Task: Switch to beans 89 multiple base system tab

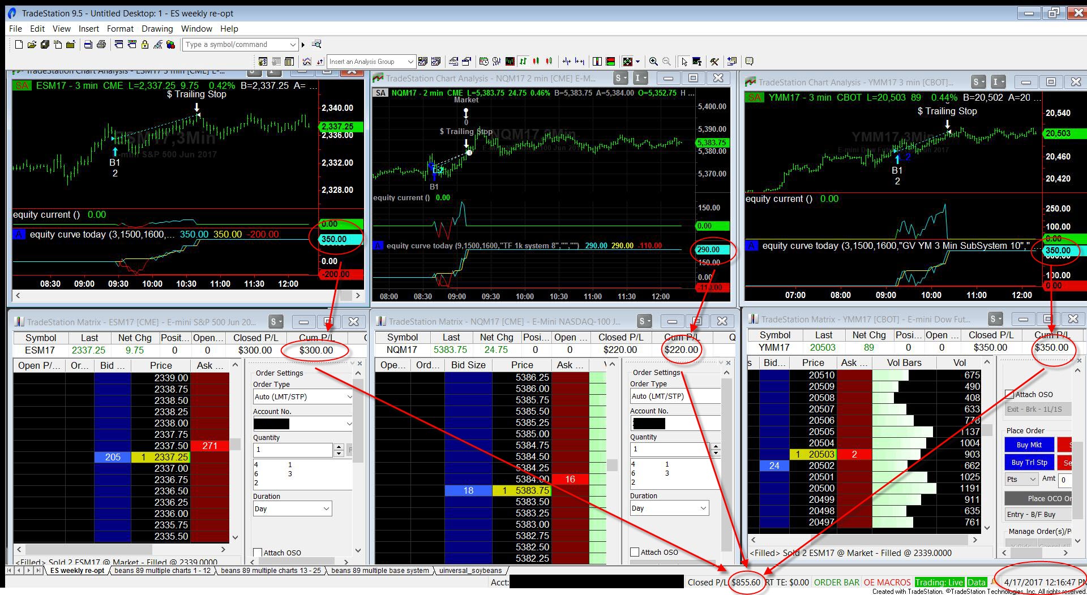Action: [380, 570]
